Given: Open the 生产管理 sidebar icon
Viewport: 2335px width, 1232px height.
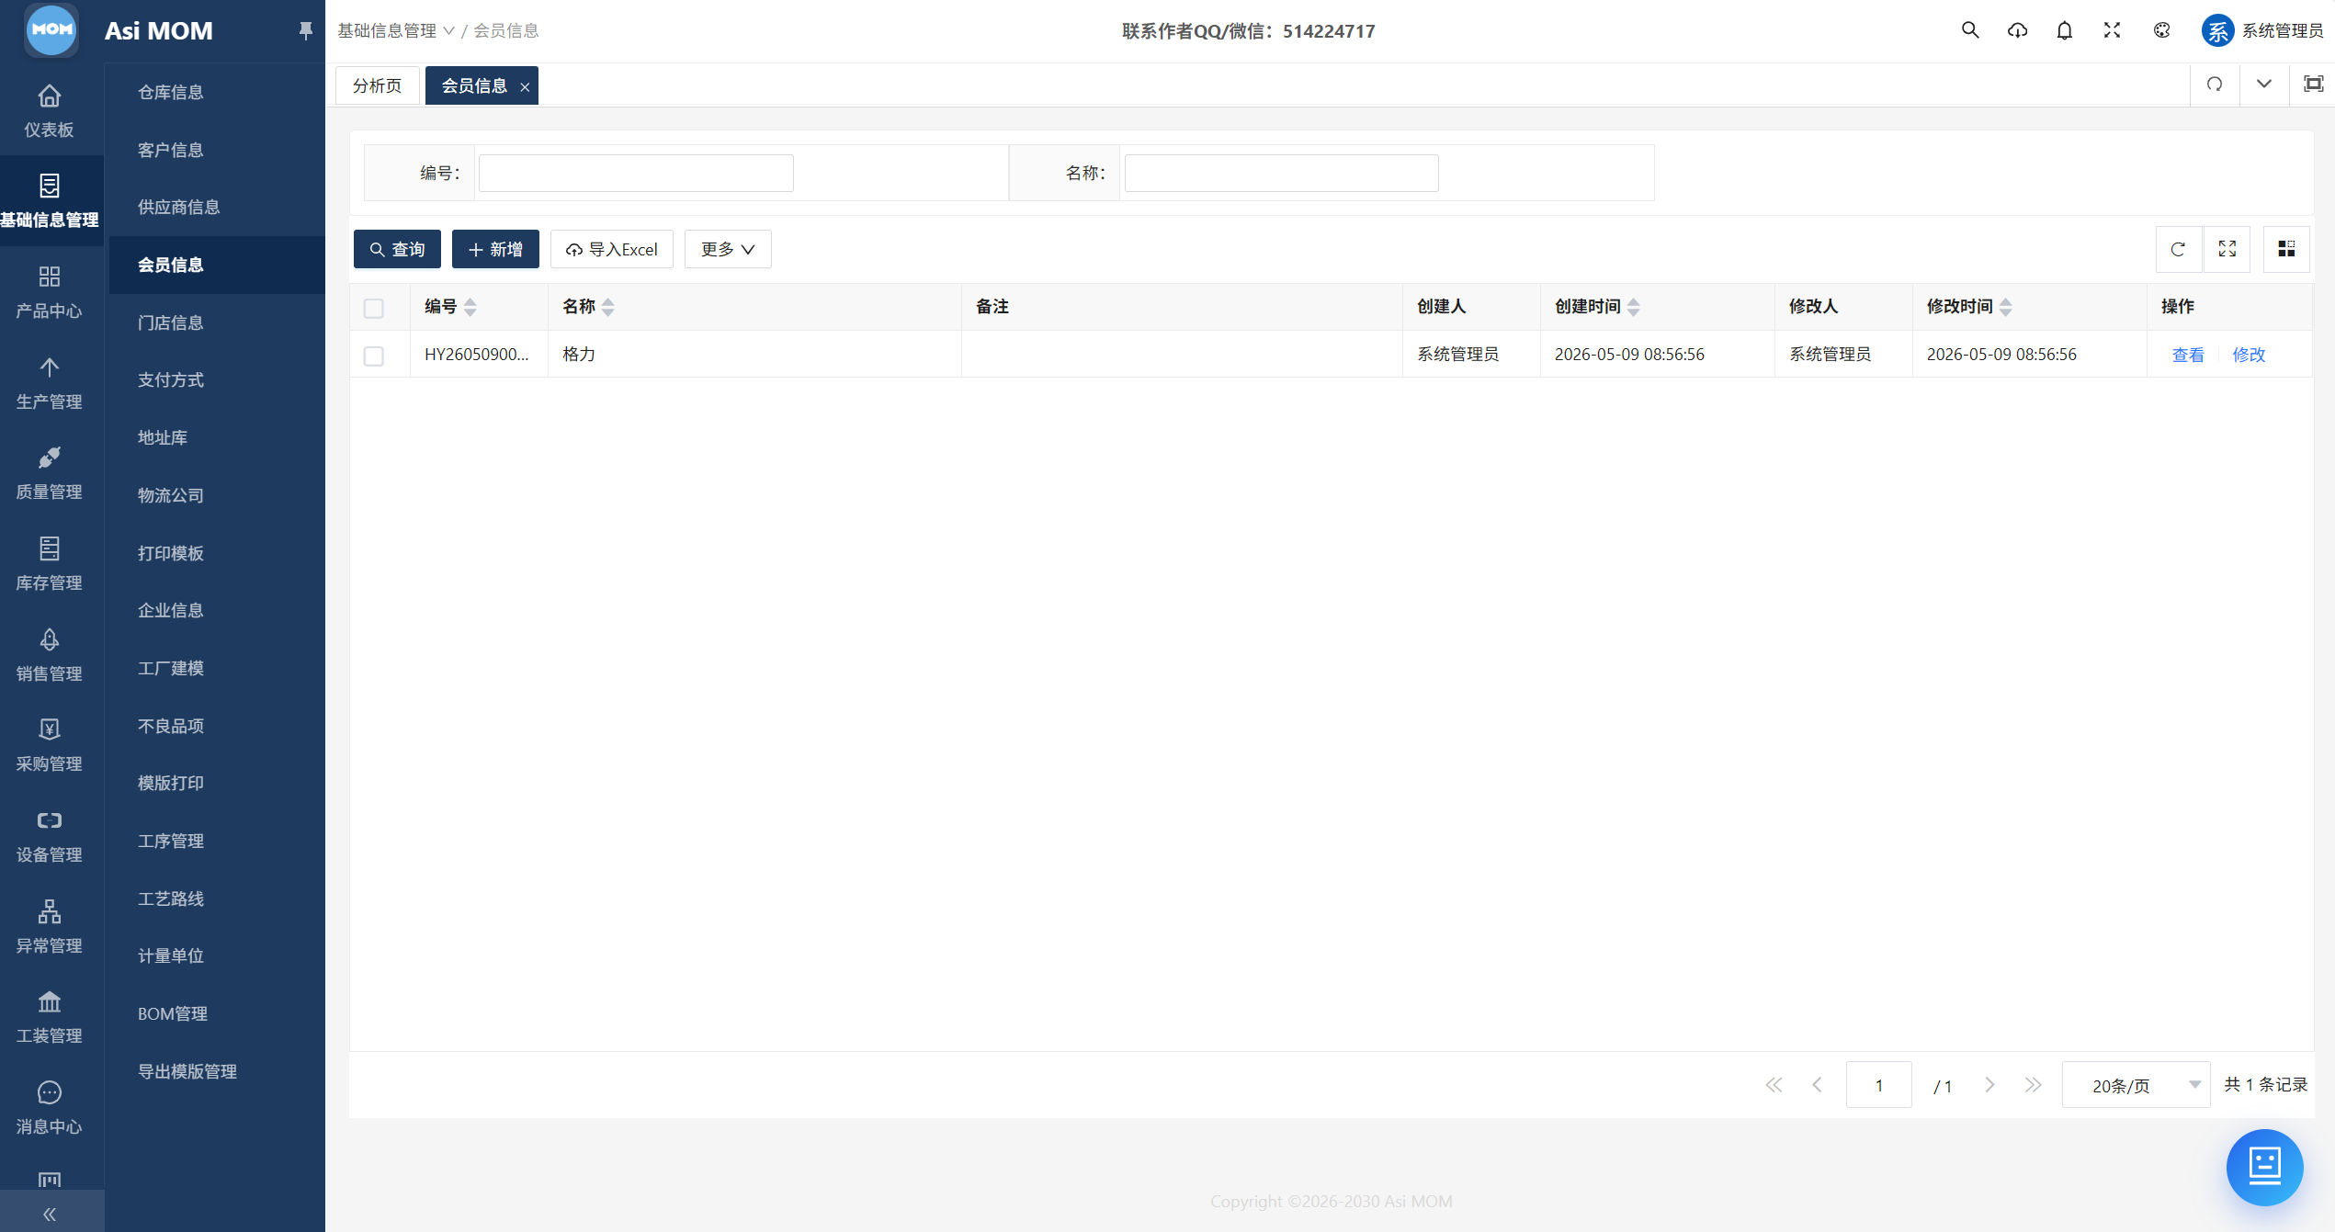Looking at the screenshot, I should click(x=50, y=367).
